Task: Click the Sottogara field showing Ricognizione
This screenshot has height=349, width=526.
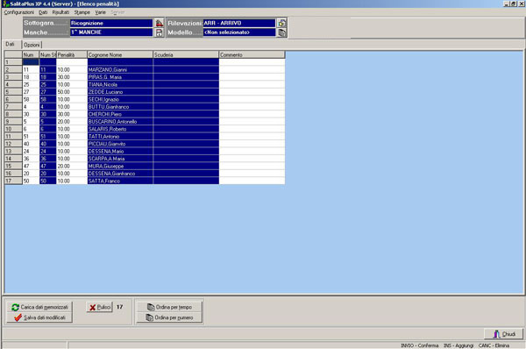Action: click(x=111, y=23)
